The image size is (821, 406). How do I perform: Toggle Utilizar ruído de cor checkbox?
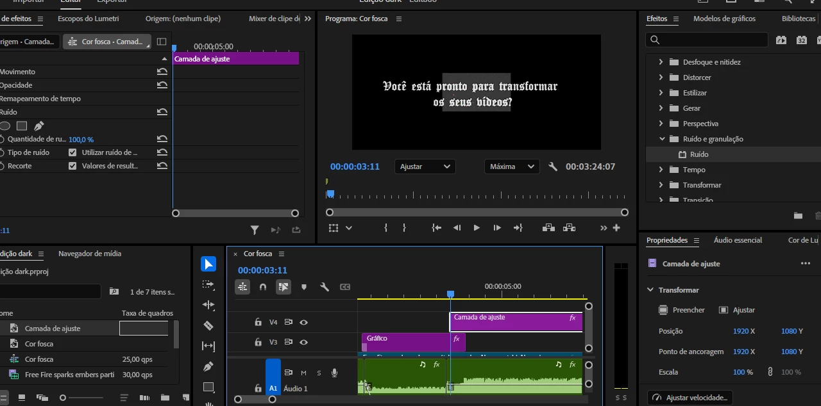tap(72, 152)
